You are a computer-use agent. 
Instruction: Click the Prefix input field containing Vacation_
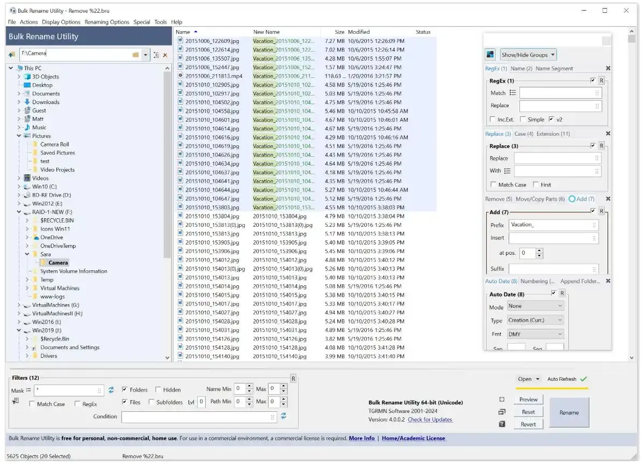click(554, 225)
